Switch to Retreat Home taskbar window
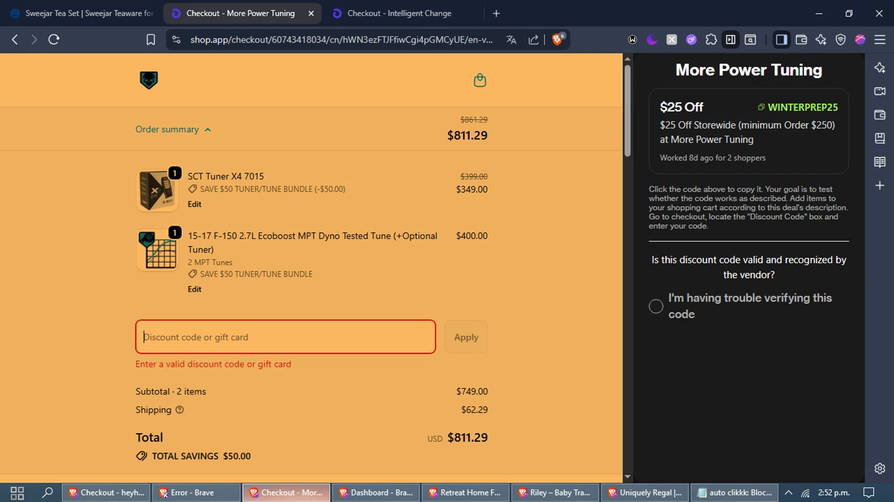894x502 pixels. point(466,492)
